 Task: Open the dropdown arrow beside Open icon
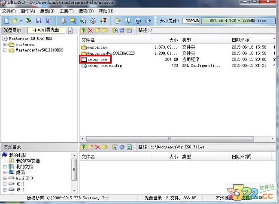pos(21,21)
